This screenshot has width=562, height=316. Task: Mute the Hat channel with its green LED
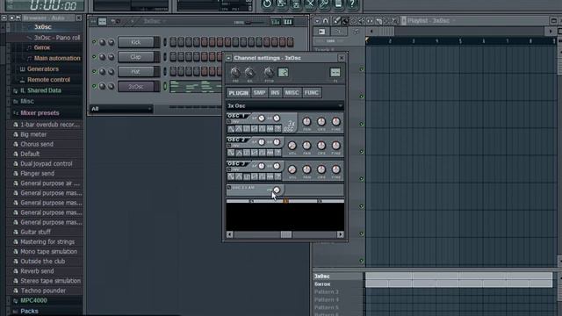coord(94,71)
